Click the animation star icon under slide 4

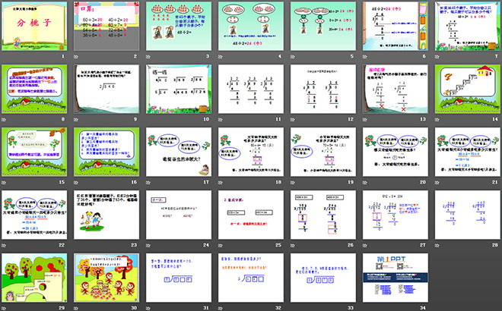pos(221,57)
